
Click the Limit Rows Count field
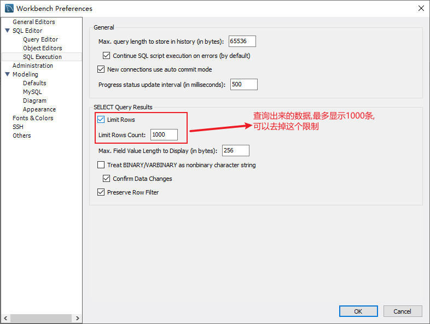[164, 135]
